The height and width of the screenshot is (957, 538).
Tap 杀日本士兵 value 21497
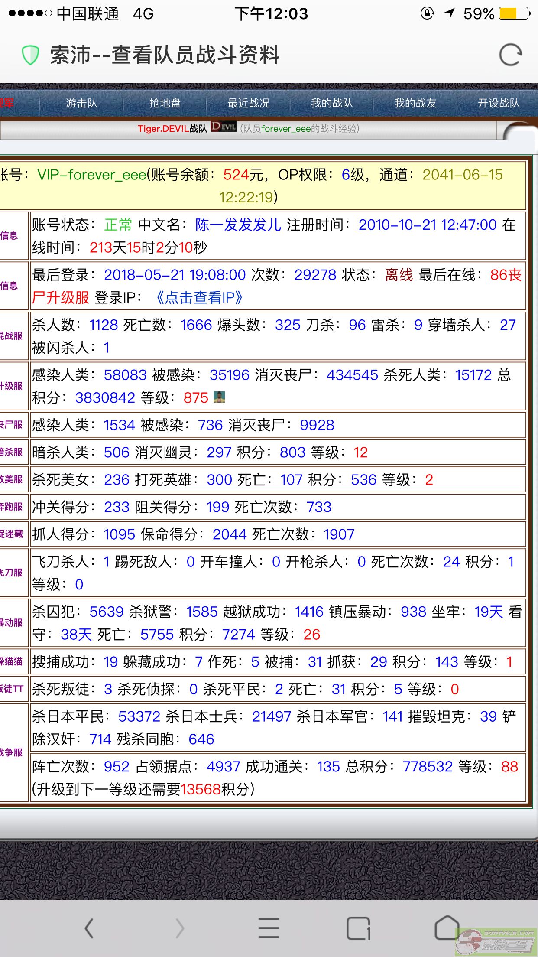(x=272, y=716)
